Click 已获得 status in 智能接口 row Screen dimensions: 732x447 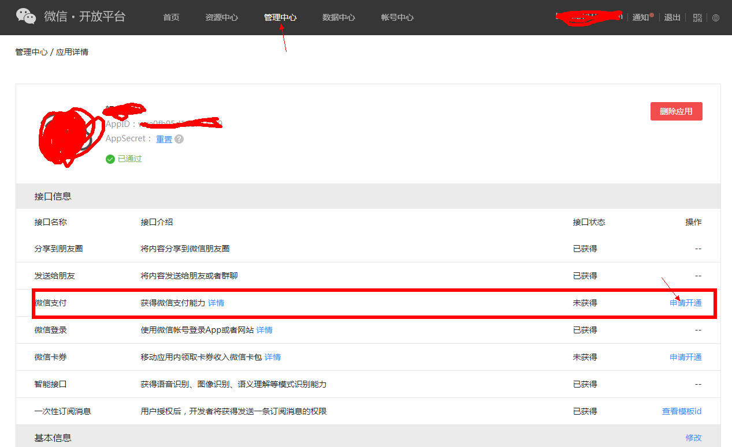(585, 384)
